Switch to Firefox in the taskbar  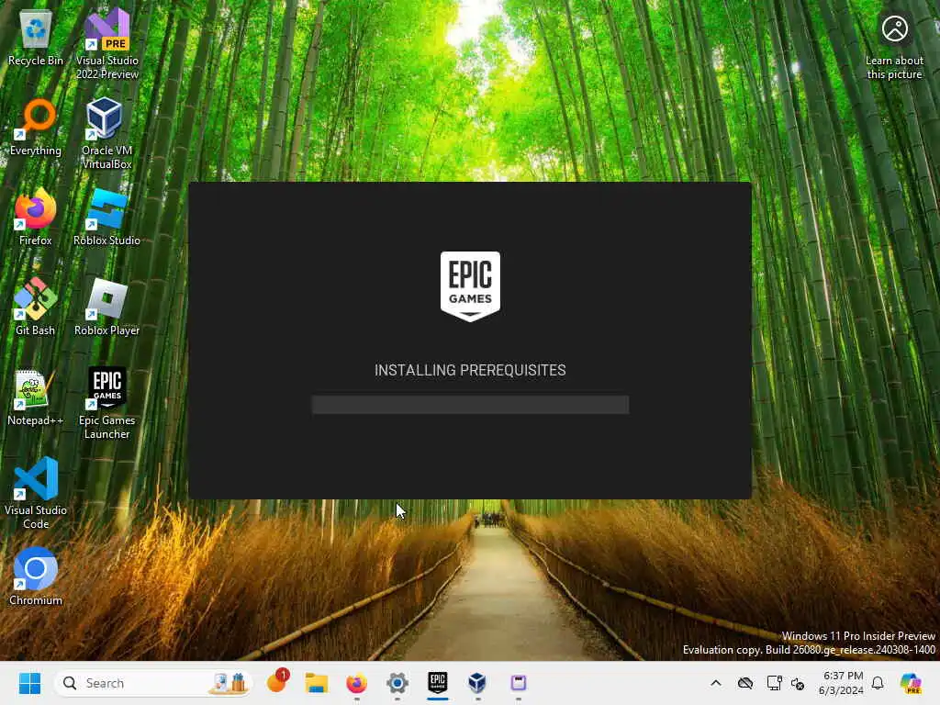click(357, 683)
